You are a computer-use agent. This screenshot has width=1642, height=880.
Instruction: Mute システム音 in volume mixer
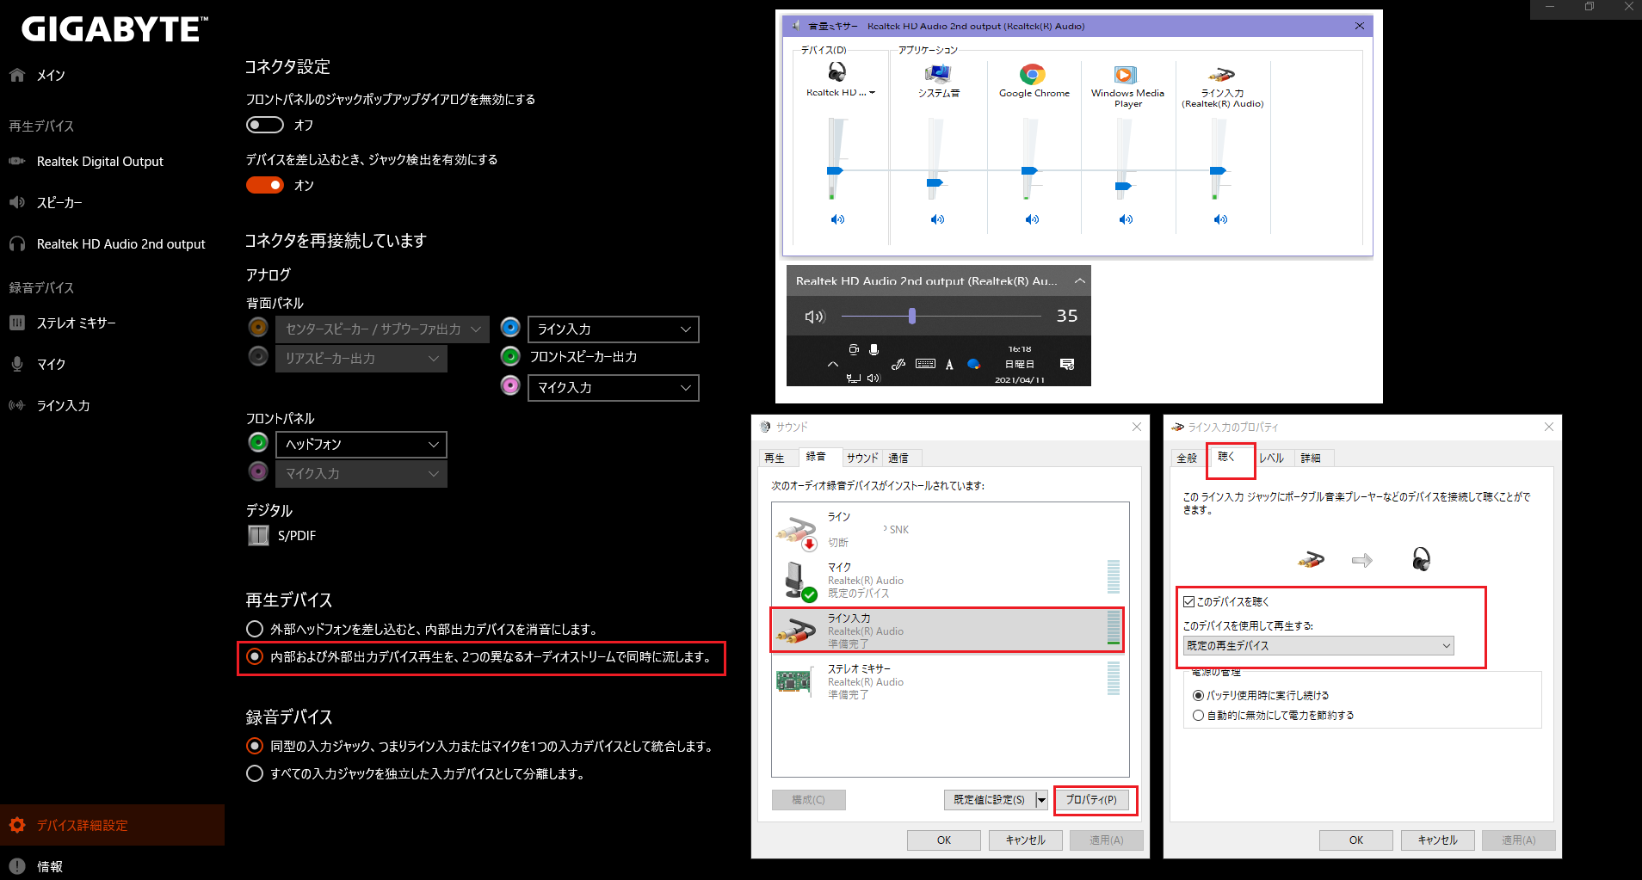click(x=938, y=219)
